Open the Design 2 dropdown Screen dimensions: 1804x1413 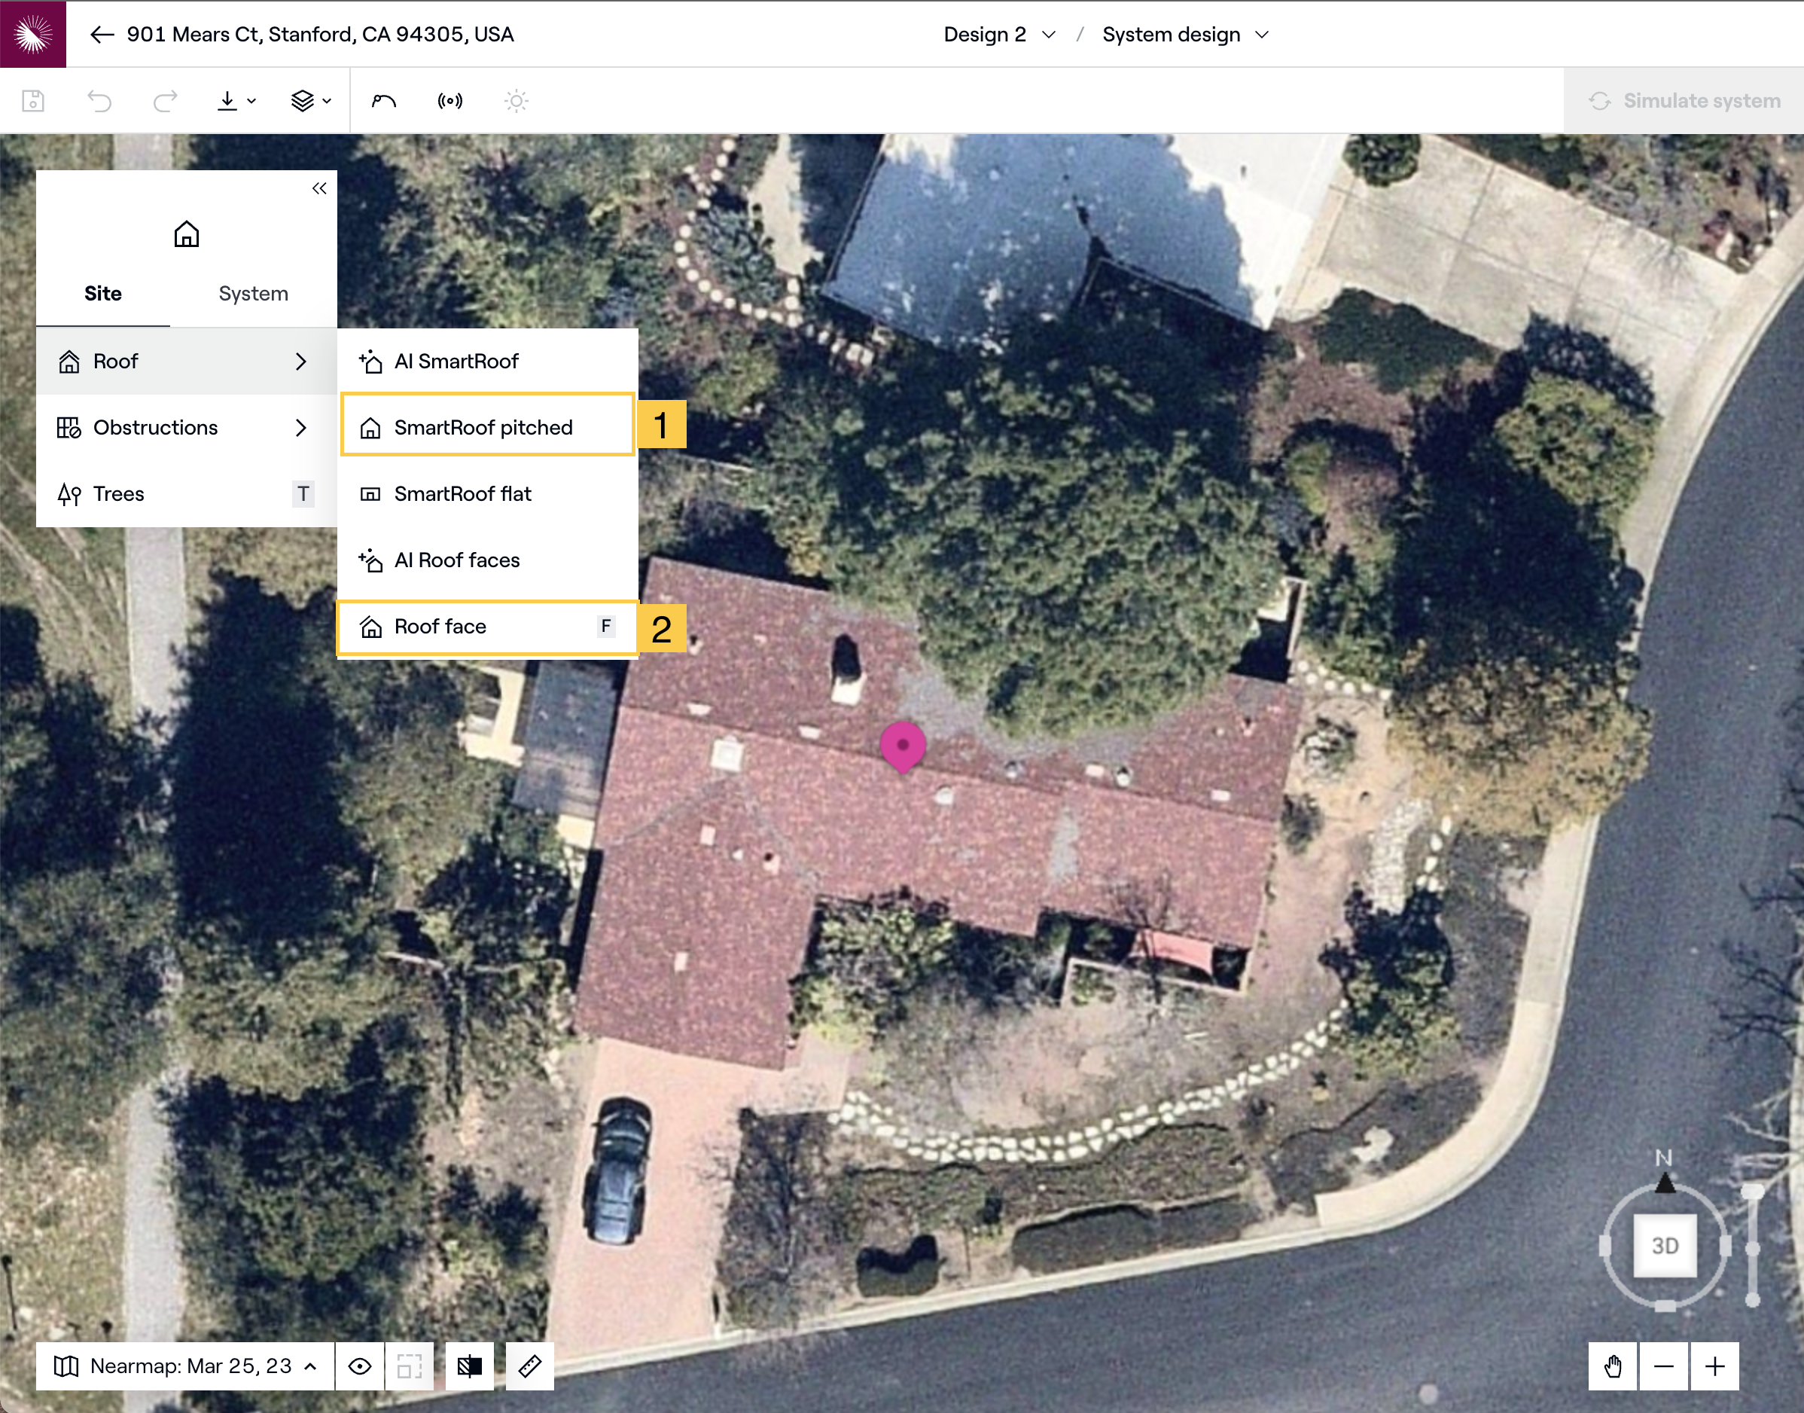1000,34
